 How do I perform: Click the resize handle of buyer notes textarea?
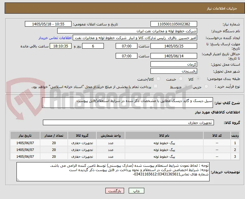click(18, 179)
